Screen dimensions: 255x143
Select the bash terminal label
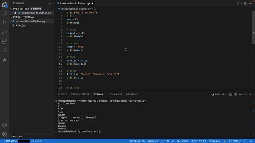click(216, 95)
